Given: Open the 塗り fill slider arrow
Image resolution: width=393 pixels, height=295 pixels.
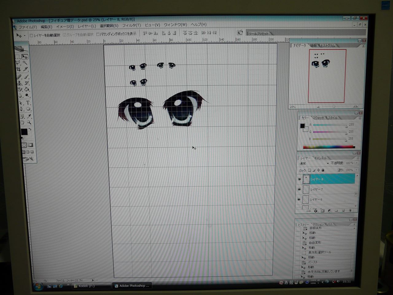Looking at the screenshot, I should click(356, 170).
